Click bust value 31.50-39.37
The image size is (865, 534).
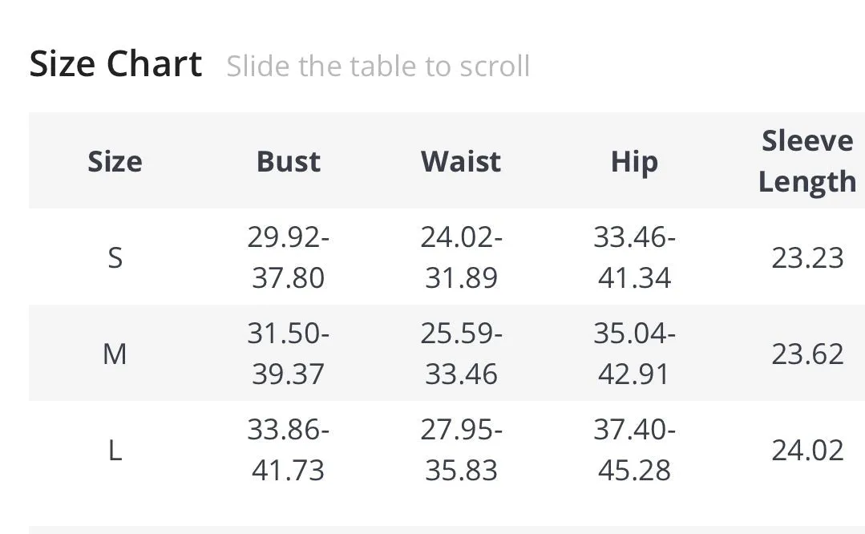[288, 354]
